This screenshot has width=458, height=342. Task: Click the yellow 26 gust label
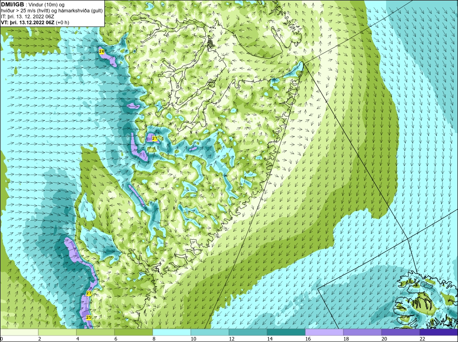101,51
